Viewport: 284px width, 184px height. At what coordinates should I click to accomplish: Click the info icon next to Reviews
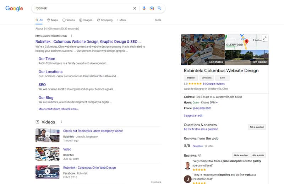(200, 156)
